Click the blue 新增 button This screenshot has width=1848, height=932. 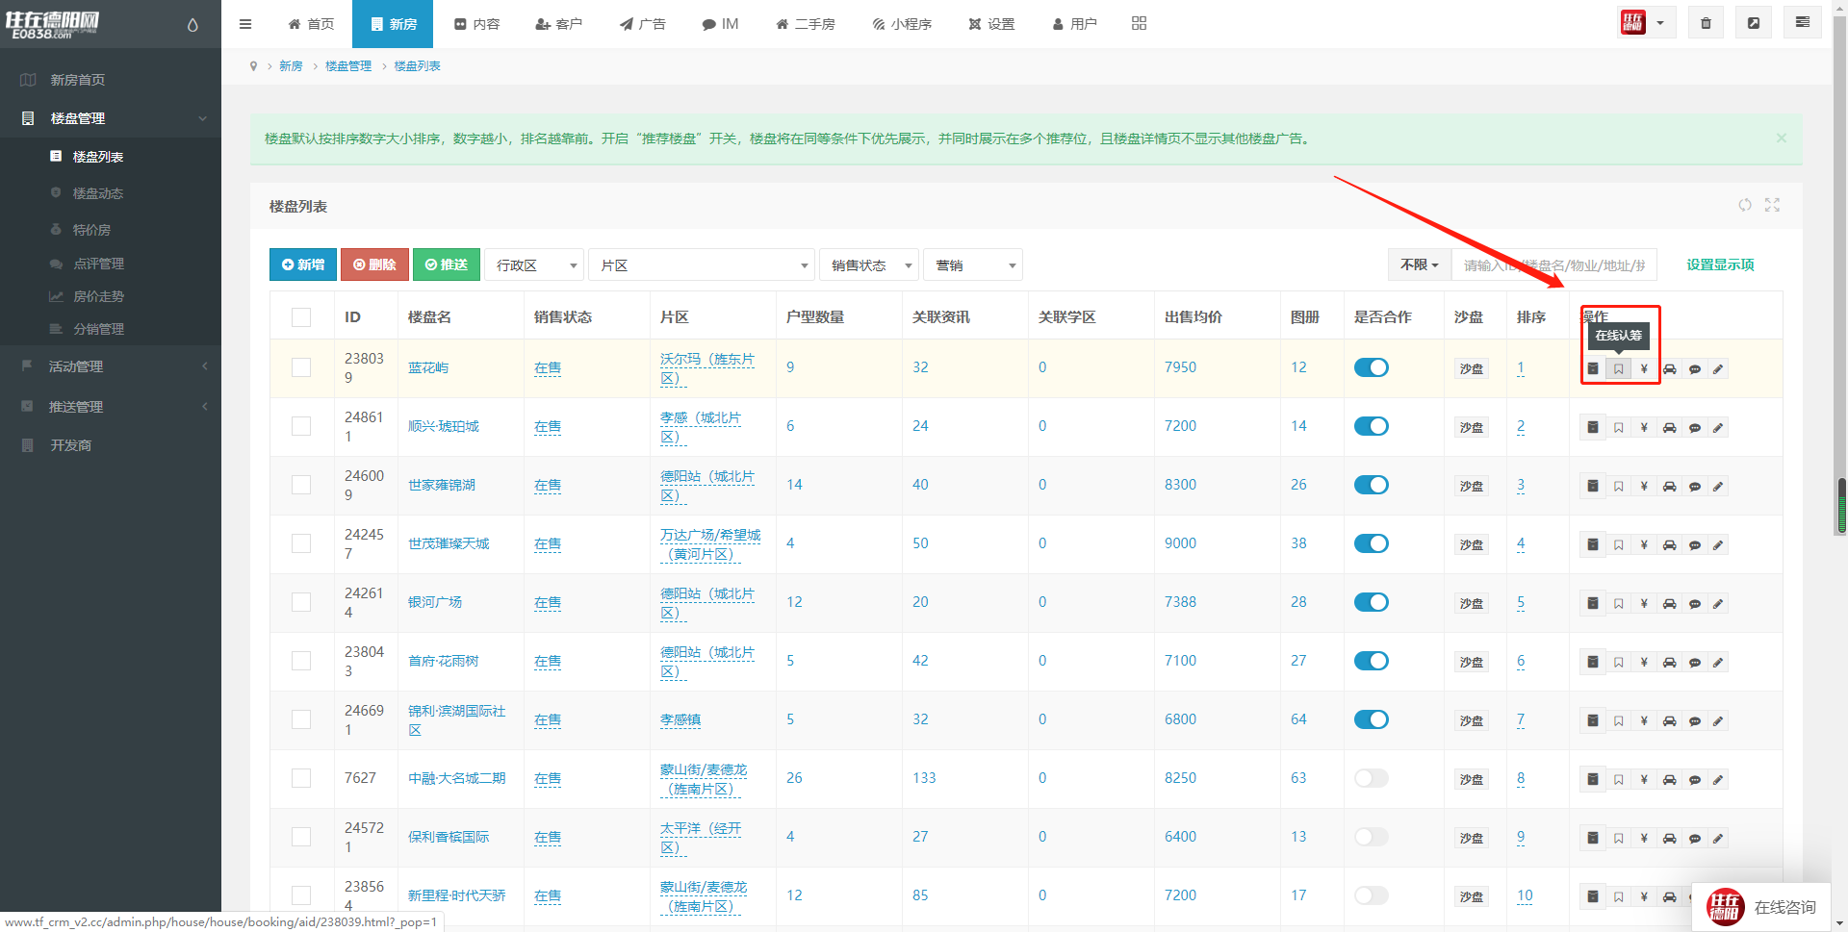pos(303,264)
